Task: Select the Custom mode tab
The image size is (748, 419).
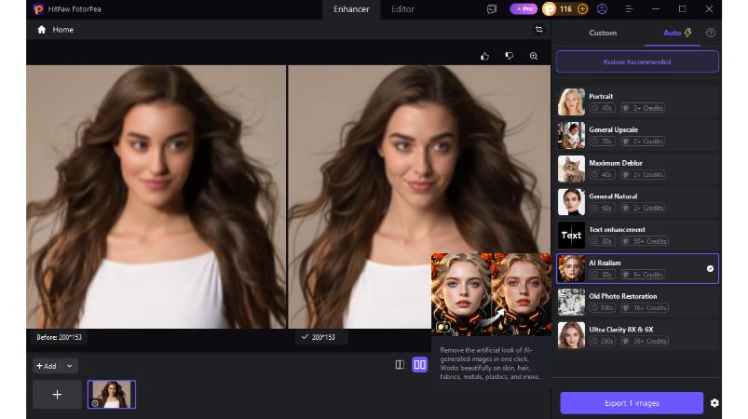Action: pos(603,33)
